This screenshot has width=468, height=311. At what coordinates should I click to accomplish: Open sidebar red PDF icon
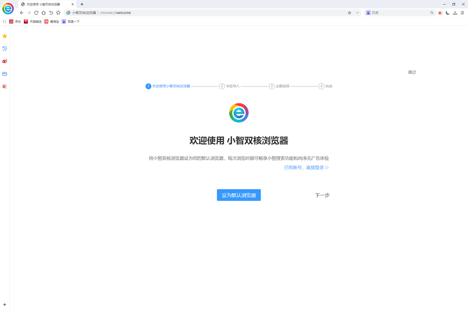point(5,86)
